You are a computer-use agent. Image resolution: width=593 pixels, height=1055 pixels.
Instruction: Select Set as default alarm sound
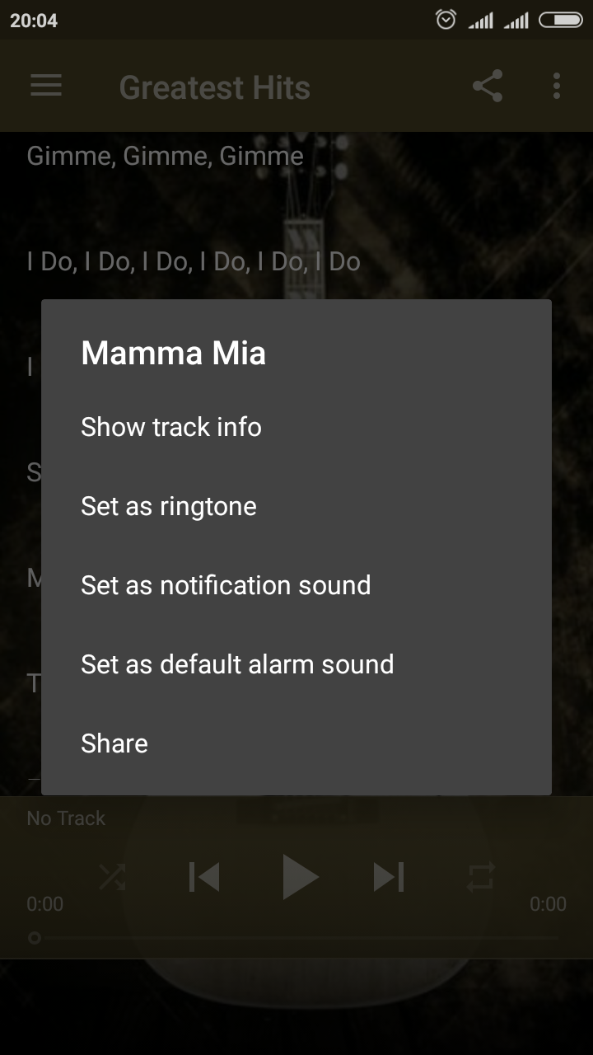(237, 664)
